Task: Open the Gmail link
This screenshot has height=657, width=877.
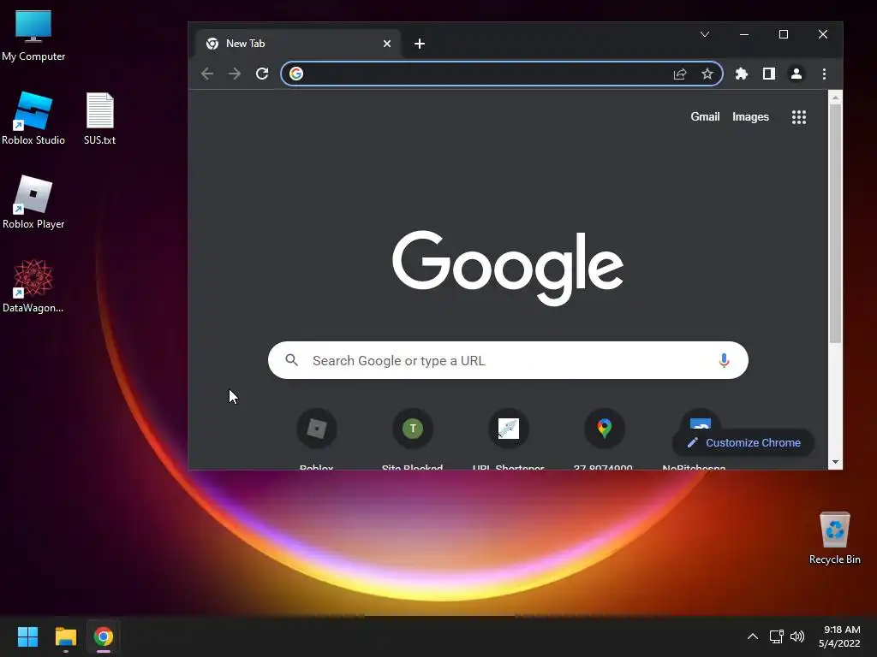Action: (x=705, y=116)
